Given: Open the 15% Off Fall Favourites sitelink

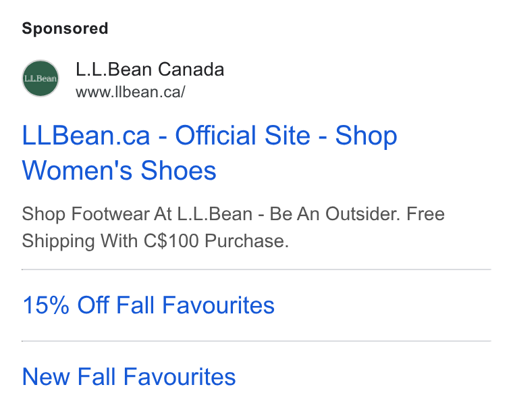Looking at the screenshot, I should pos(148,305).
